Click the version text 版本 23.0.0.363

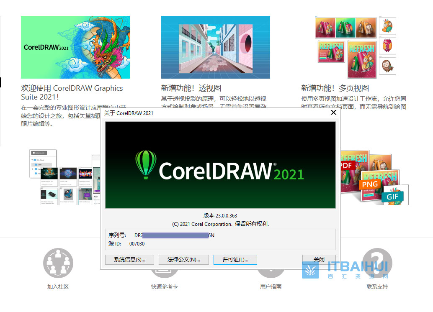click(220, 216)
